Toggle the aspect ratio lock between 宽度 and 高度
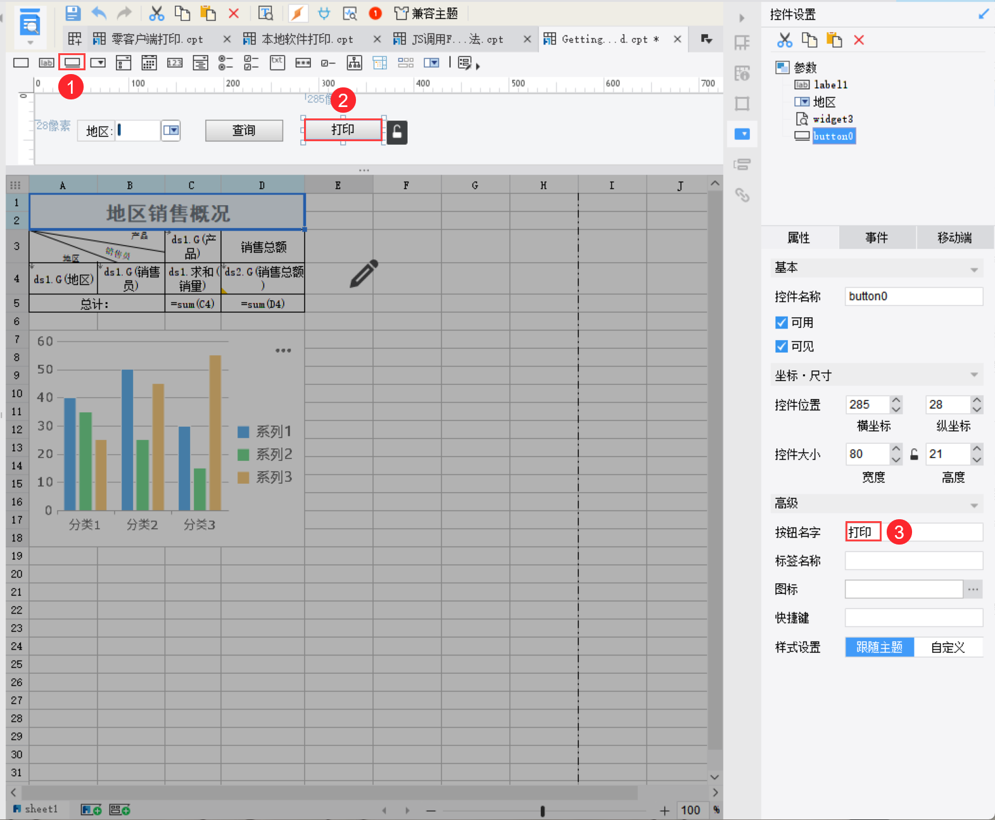This screenshot has height=820, width=995. (914, 454)
